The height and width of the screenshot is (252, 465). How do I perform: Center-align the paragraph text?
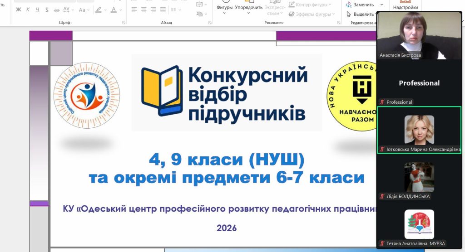point(144,10)
